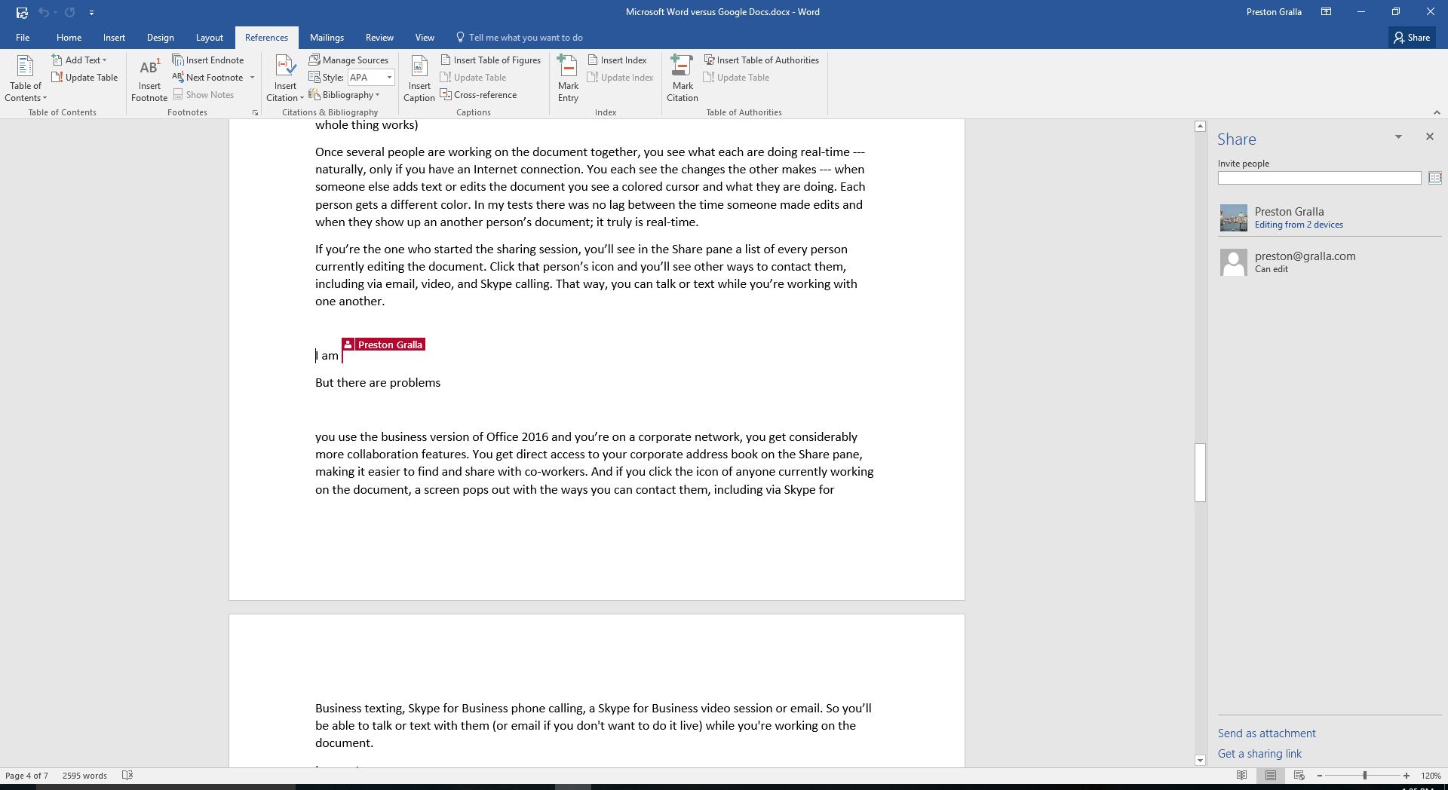The image size is (1448, 790).
Task: Click the Preston Gralla cursor flag in document
Action: pos(384,344)
